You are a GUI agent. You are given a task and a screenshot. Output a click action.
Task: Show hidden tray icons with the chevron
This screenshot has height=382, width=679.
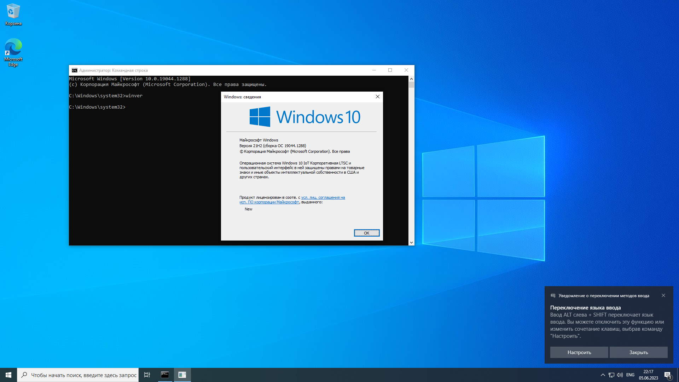coord(602,375)
